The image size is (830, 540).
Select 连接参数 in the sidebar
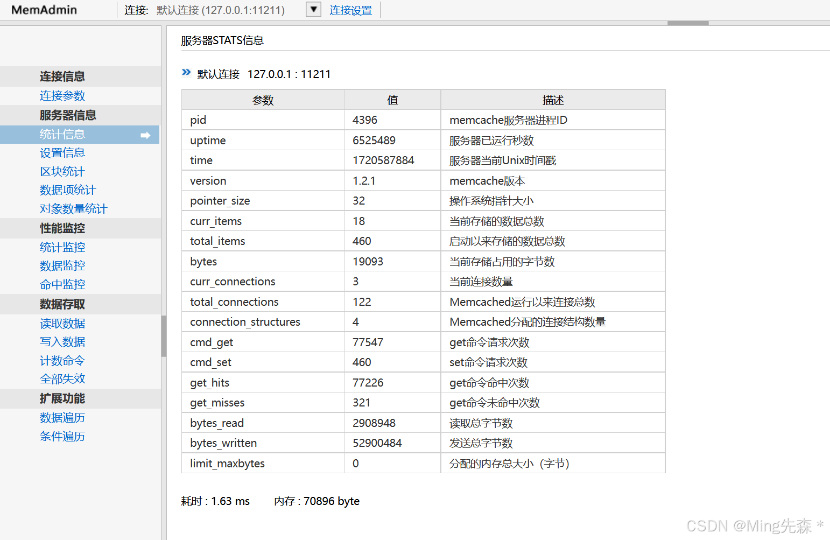[62, 95]
